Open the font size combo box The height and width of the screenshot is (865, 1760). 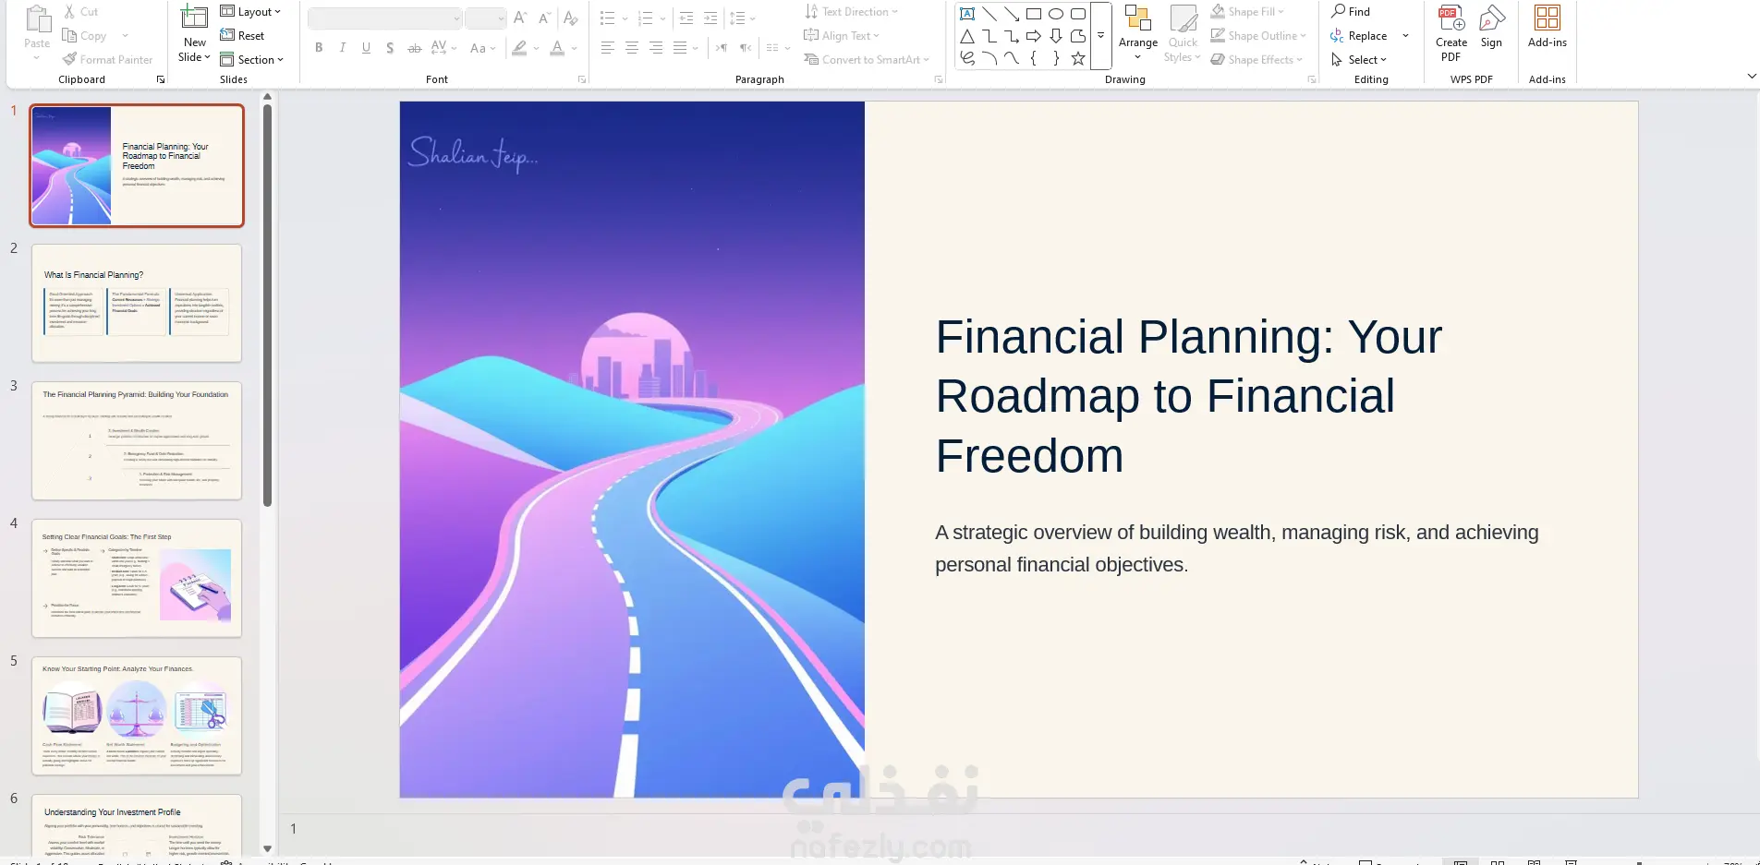[485, 18]
